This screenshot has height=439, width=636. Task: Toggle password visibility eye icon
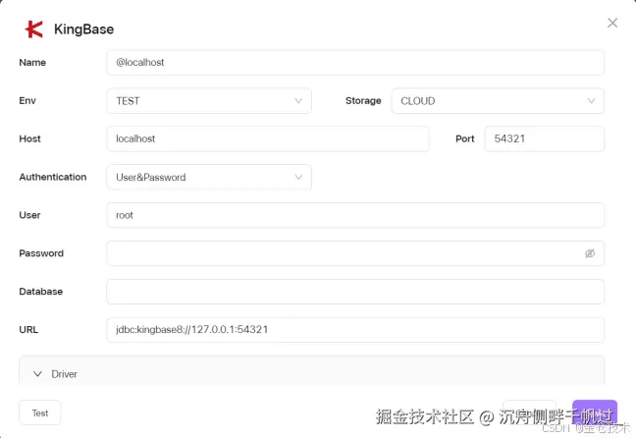(590, 253)
